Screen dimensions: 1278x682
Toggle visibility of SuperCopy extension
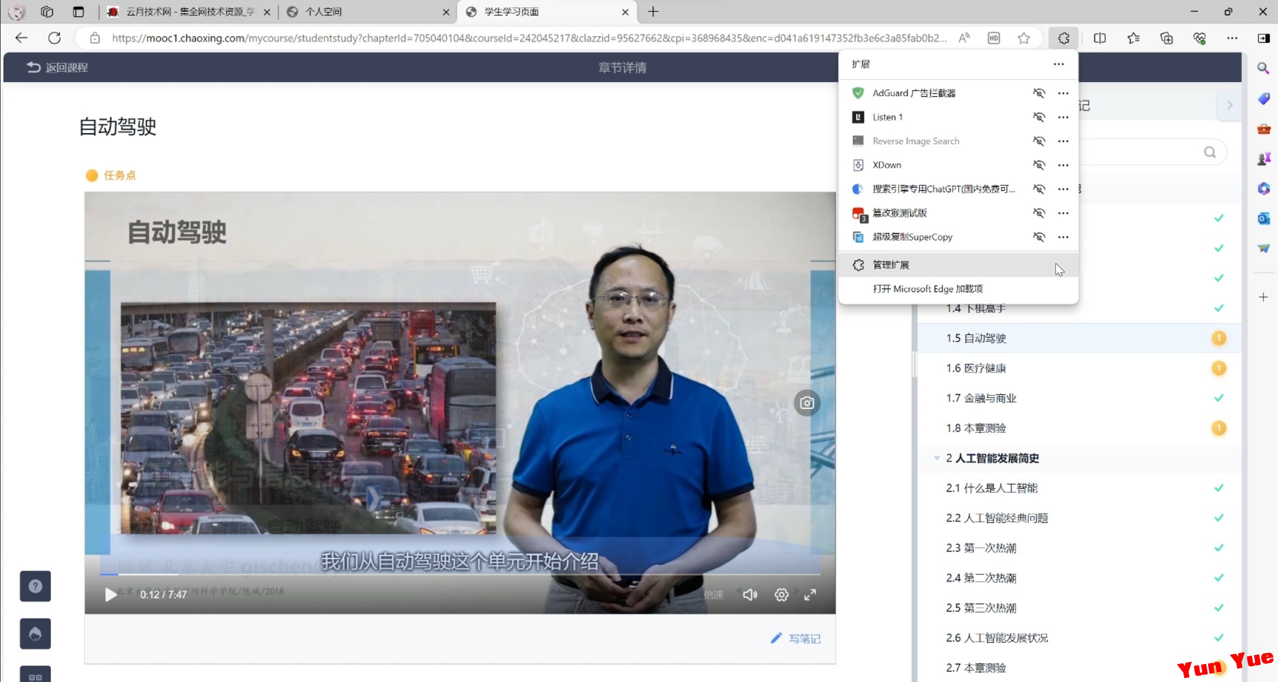1039,237
